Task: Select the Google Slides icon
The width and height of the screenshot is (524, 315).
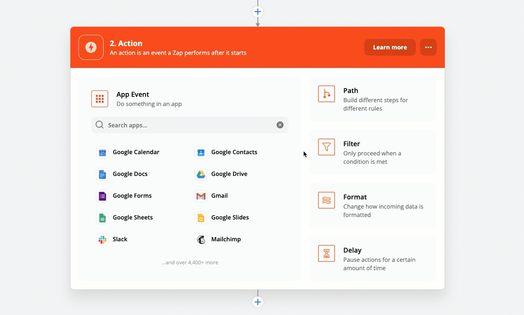Action: click(x=201, y=218)
